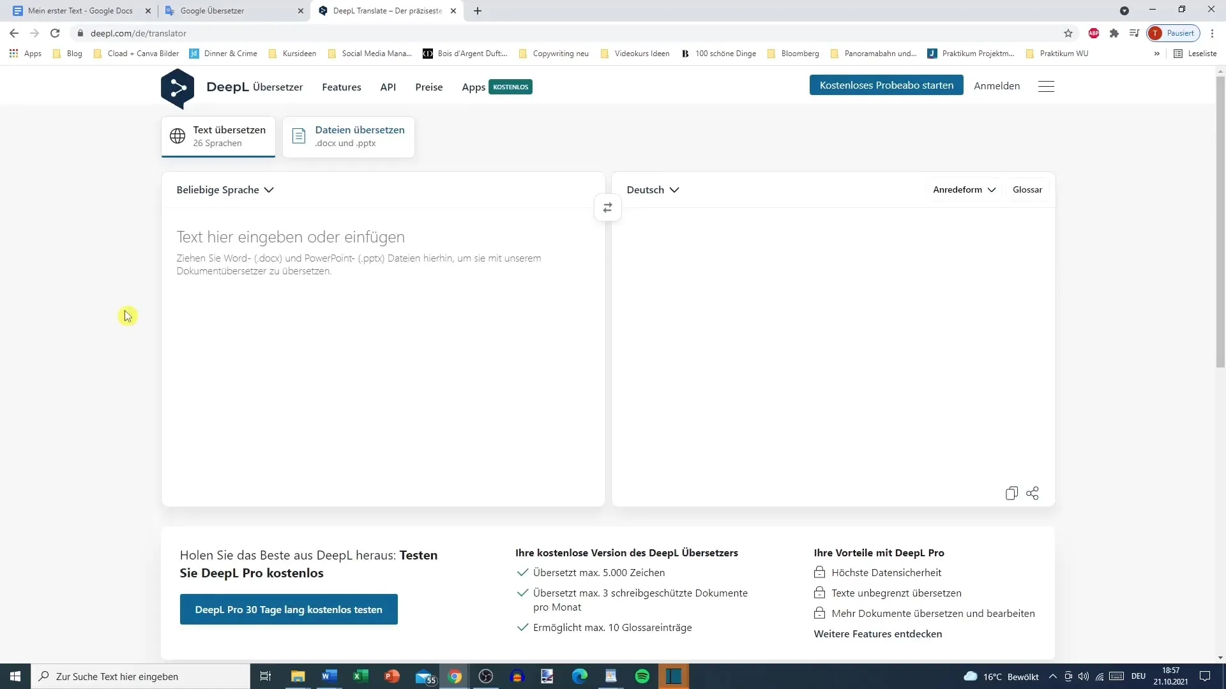Click the source text input area

pyautogui.click(x=383, y=357)
